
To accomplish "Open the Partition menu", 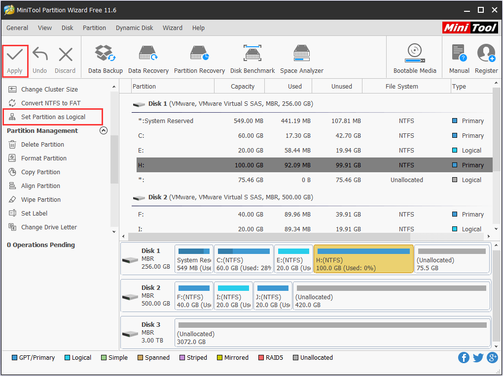I will (94, 28).
